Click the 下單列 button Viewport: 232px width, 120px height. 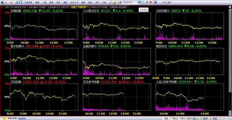tap(182, 118)
